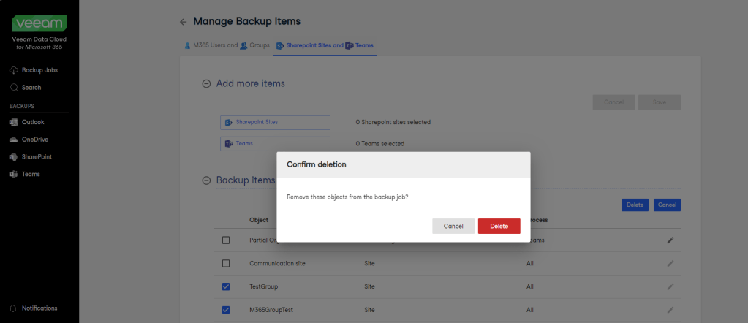Open Backup Jobs from the sidebar

click(x=39, y=70)
